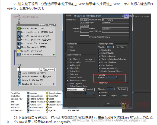Screen dimensions: 157x125
Task: Enable the Freeze checkbox
Action: [68, 50]
